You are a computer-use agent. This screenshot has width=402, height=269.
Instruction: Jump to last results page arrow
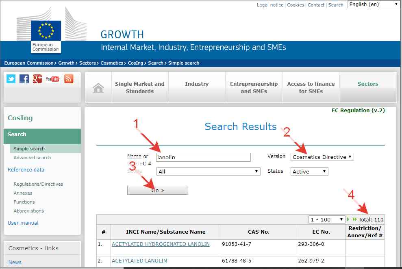[354, 219]
